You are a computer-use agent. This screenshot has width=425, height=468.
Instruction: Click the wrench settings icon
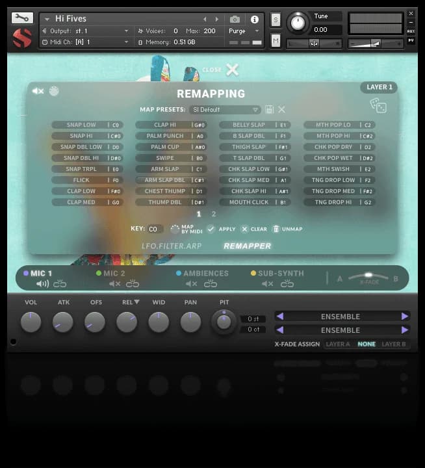coord(21,18)
